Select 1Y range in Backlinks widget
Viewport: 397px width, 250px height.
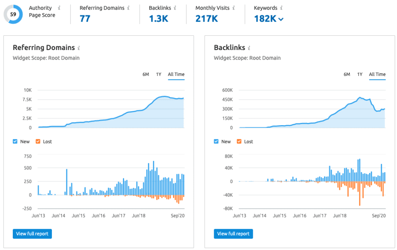pos(360,74)
